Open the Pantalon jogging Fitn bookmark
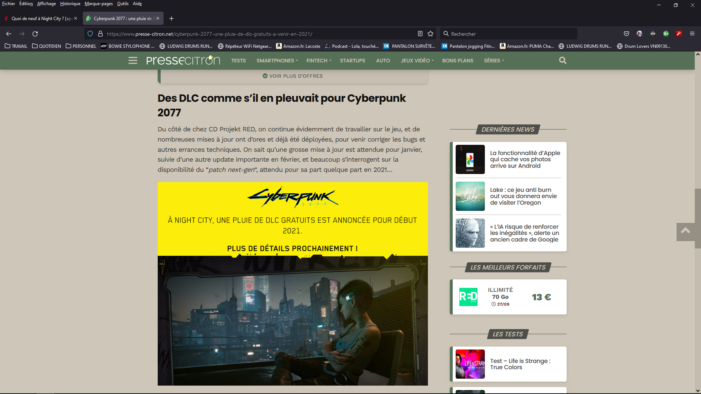Viewport: 701px width, 394px height. (x=468, y=46)
